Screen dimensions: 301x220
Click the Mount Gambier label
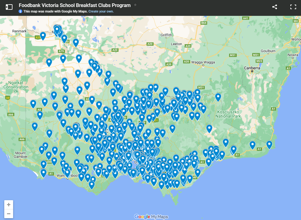coord(20,155)
